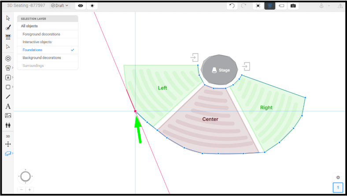Select the focal point tool
This screenshot has width=347, height=196.
pos(8,59)
